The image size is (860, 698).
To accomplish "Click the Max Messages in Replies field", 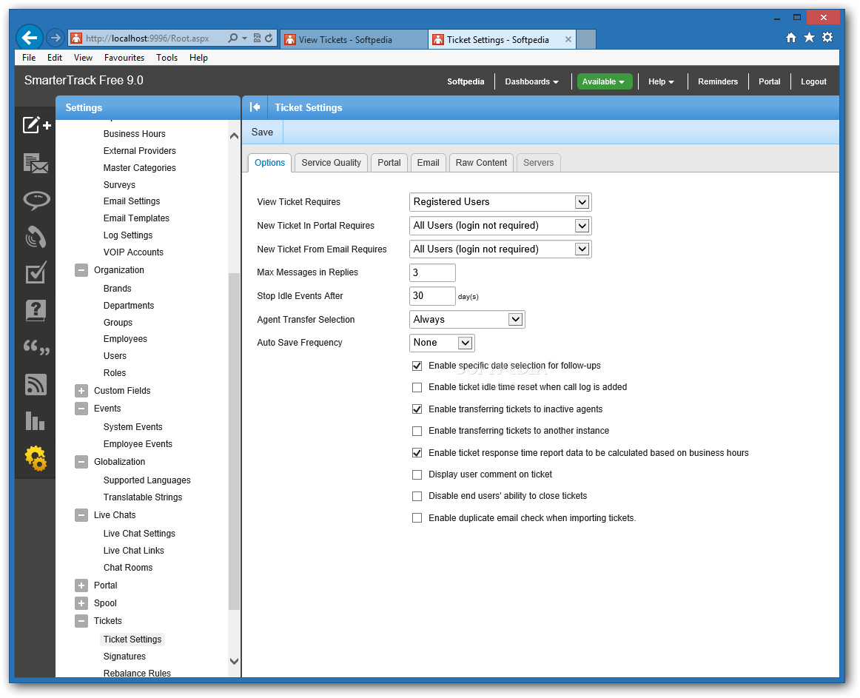I will (x=432, y=272).
